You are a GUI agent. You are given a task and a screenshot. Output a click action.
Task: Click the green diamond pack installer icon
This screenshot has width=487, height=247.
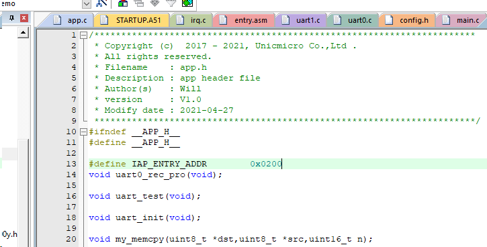point(187,3)
